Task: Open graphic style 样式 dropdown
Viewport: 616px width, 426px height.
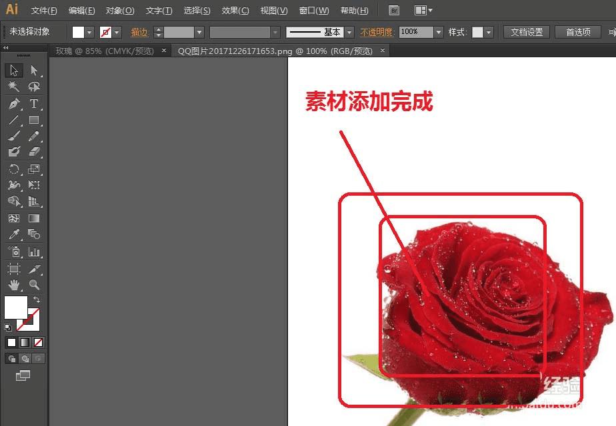Action: click(x=489, y=32)
